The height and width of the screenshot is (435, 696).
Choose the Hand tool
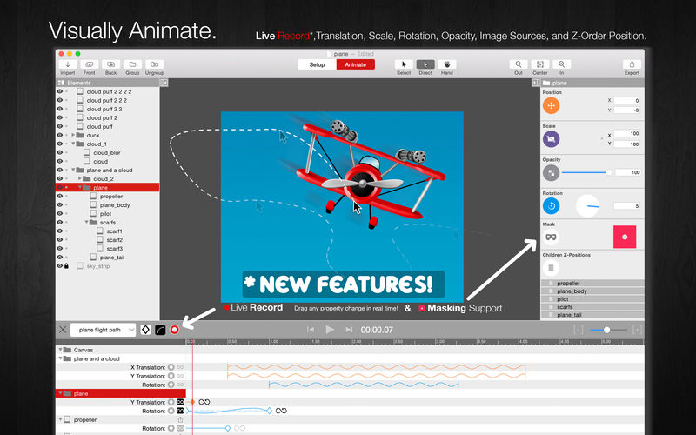447,64
